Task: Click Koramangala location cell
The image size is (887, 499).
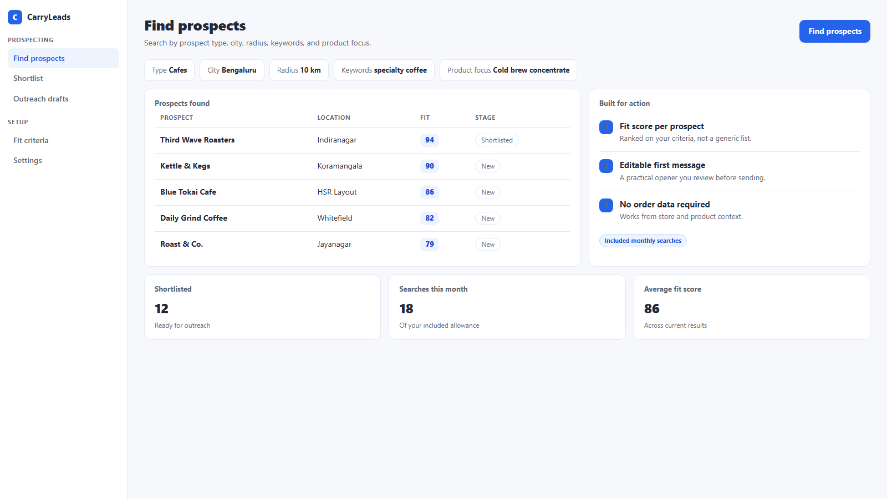Action: click(340, 166)
